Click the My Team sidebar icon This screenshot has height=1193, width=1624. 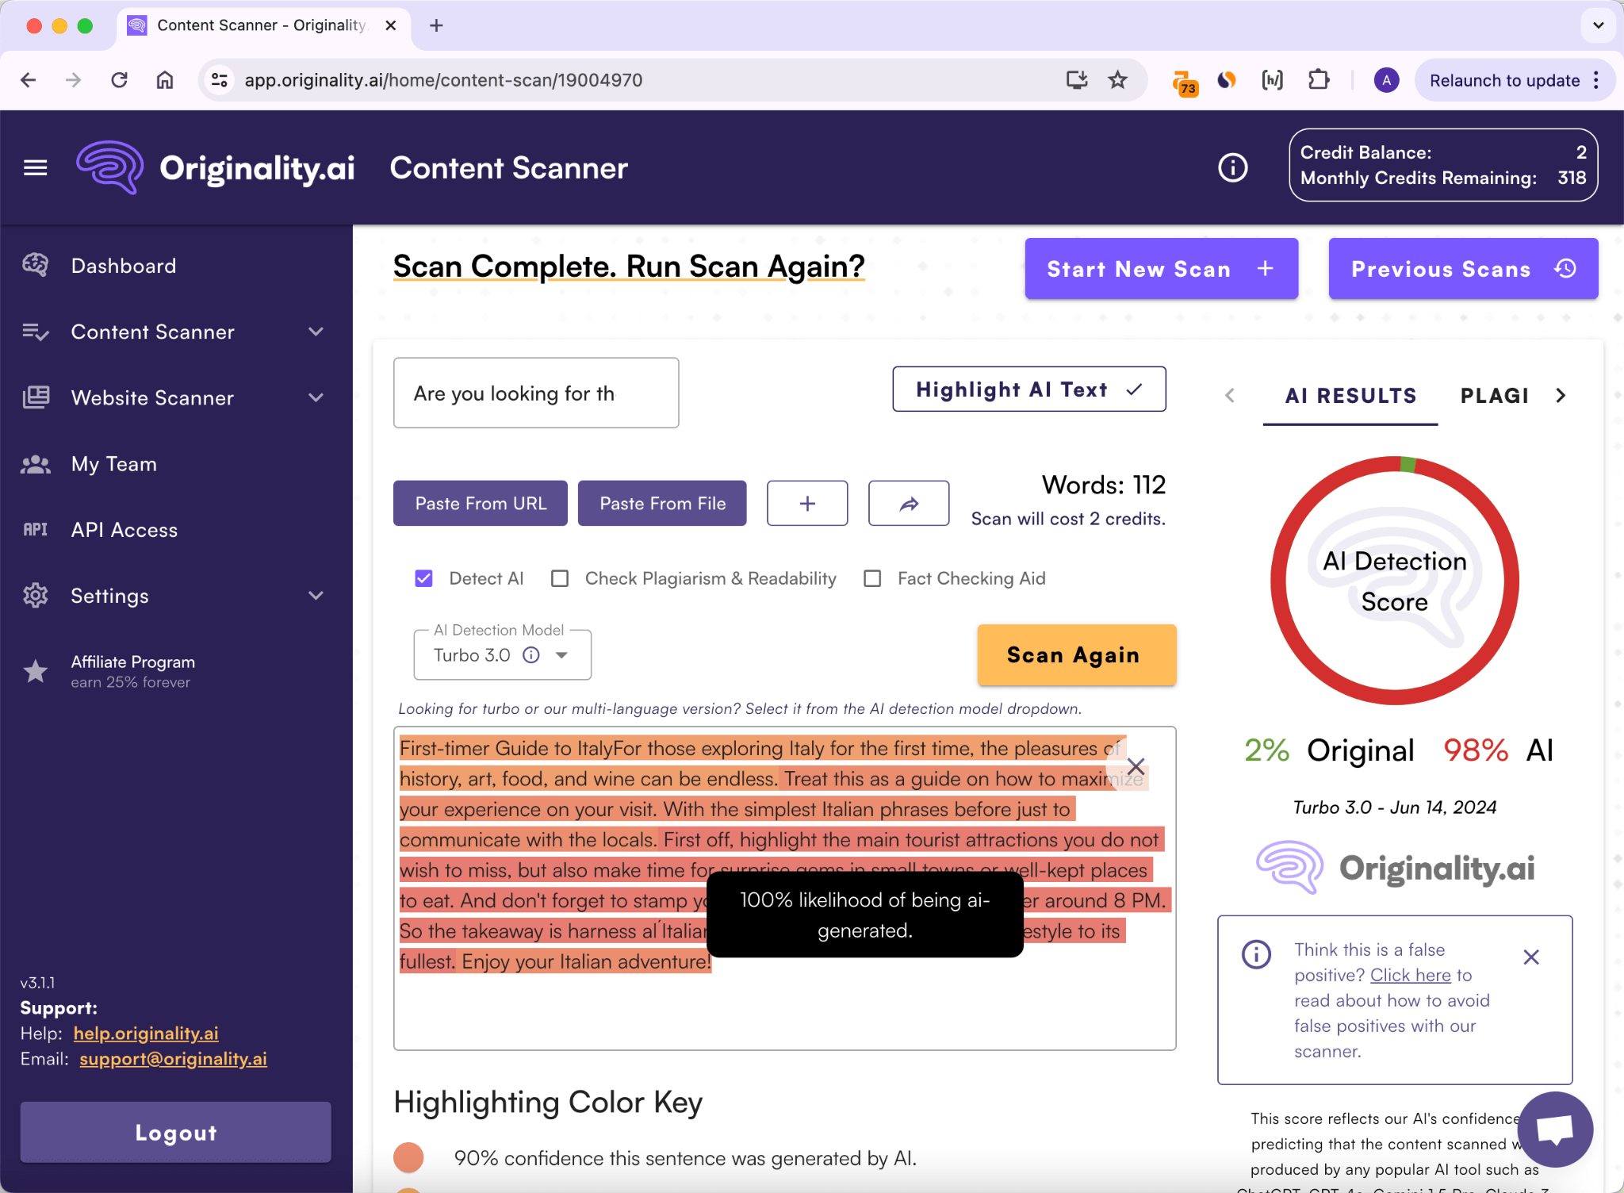click(x=36, y=464)
